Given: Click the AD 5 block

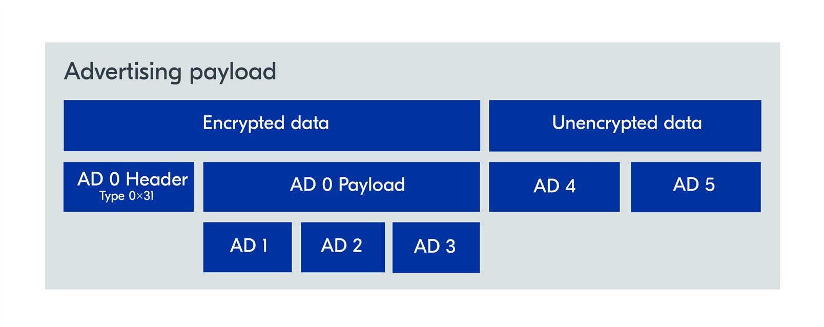Looking at the screenshot, I should pos(696,187).
